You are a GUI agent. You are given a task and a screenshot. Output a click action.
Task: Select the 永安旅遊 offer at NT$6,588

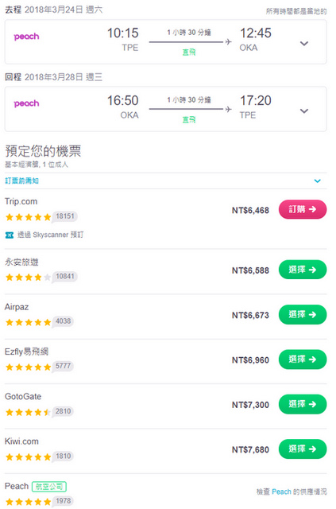(303, 270)
